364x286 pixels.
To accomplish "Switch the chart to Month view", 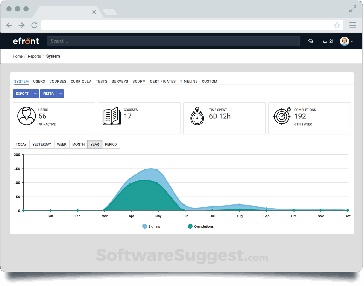I will coord(78,144).
